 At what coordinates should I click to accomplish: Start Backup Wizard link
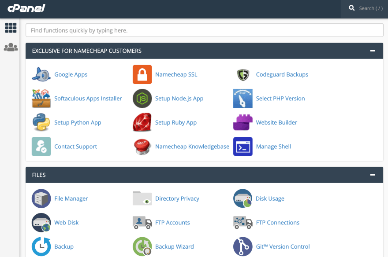175,246
